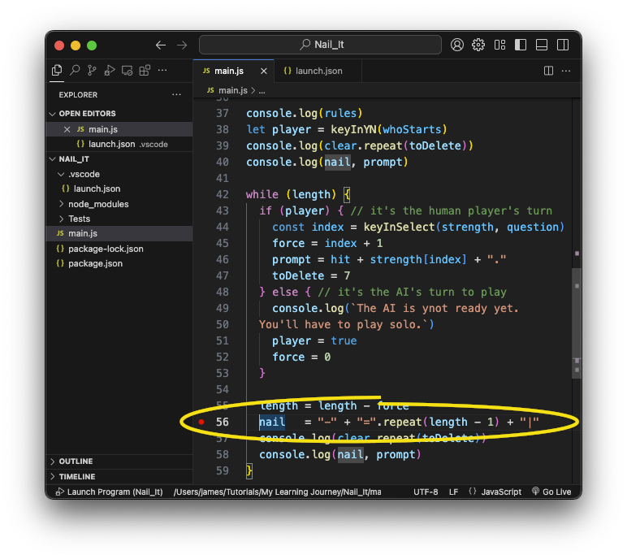Click Launch Program (Nail_It) in status bar
Image resolution: width=627 pixels, height=559 pixels.
coord(109,492)
